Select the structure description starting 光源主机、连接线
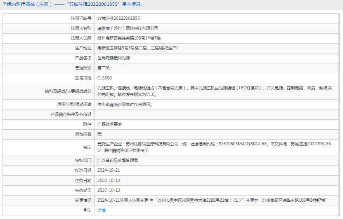 [215, 91]
